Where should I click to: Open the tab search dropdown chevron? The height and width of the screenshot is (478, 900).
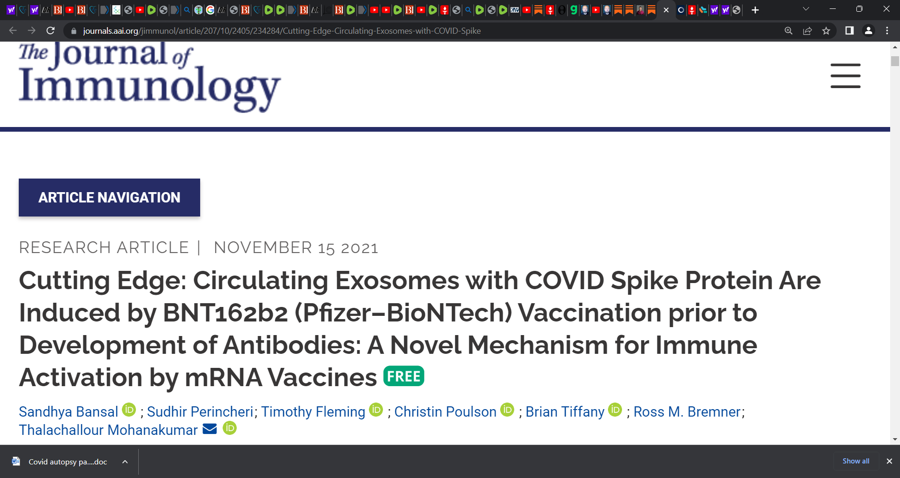[806, 9]
